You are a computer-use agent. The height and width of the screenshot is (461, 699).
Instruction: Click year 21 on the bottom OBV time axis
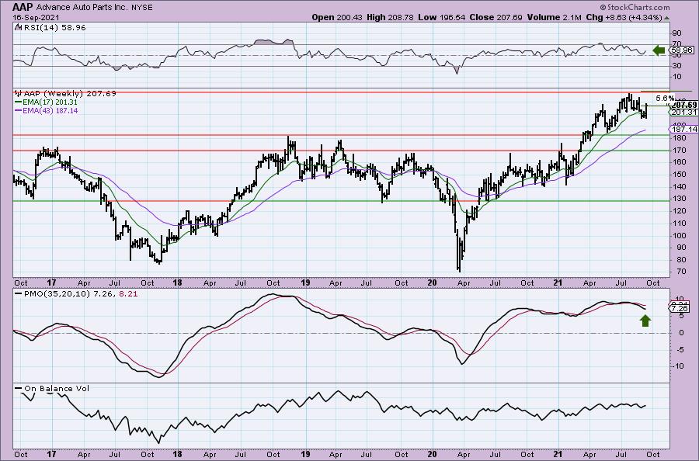click(557, 454)
